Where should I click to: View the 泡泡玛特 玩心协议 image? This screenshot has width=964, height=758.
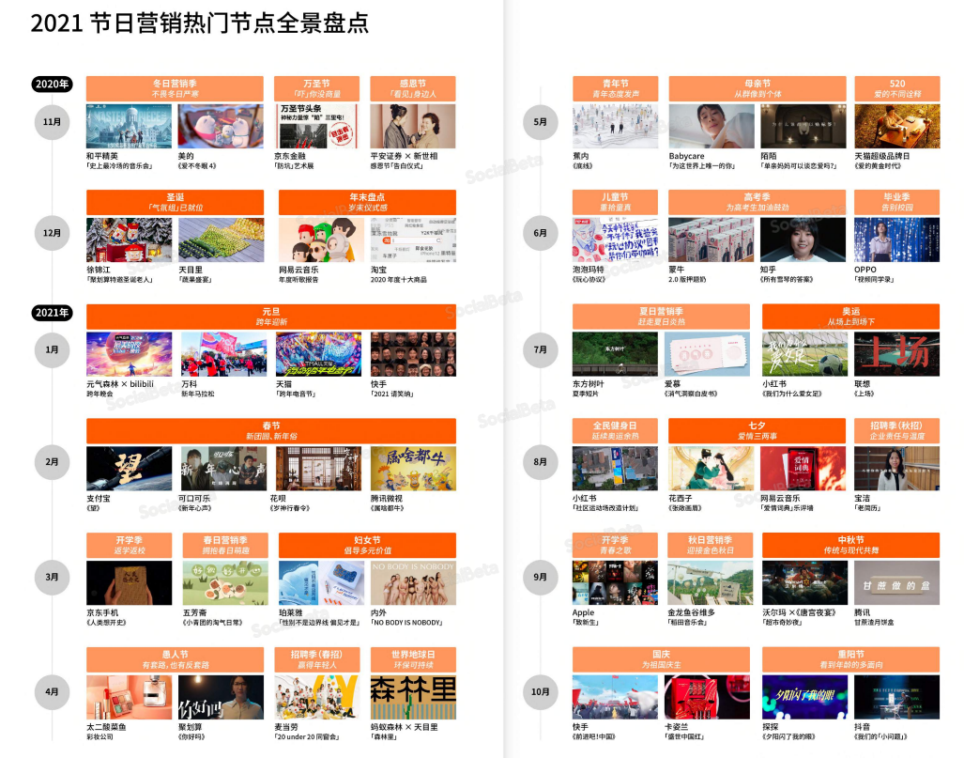[x=616, y=240]
